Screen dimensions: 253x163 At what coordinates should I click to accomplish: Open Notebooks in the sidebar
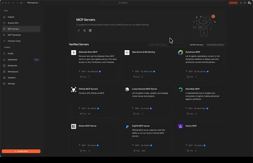(12, 66)
